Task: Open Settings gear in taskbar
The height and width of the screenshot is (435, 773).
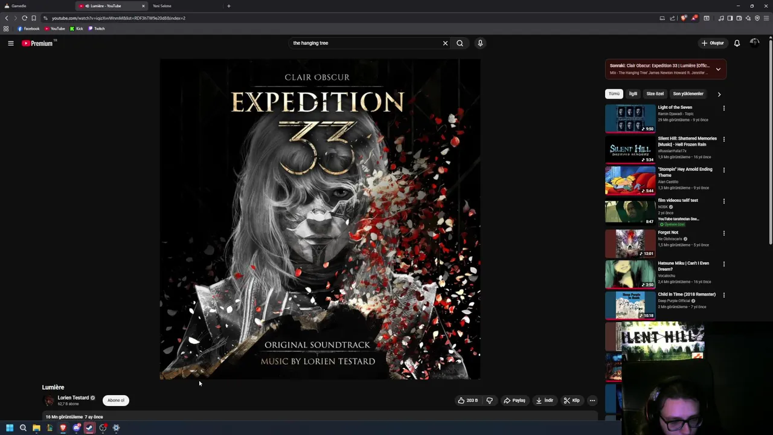Action: [116, 428]
